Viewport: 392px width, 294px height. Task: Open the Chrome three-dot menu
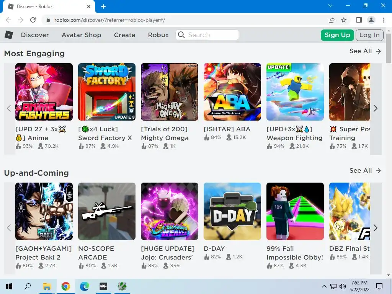click(384, 20)
